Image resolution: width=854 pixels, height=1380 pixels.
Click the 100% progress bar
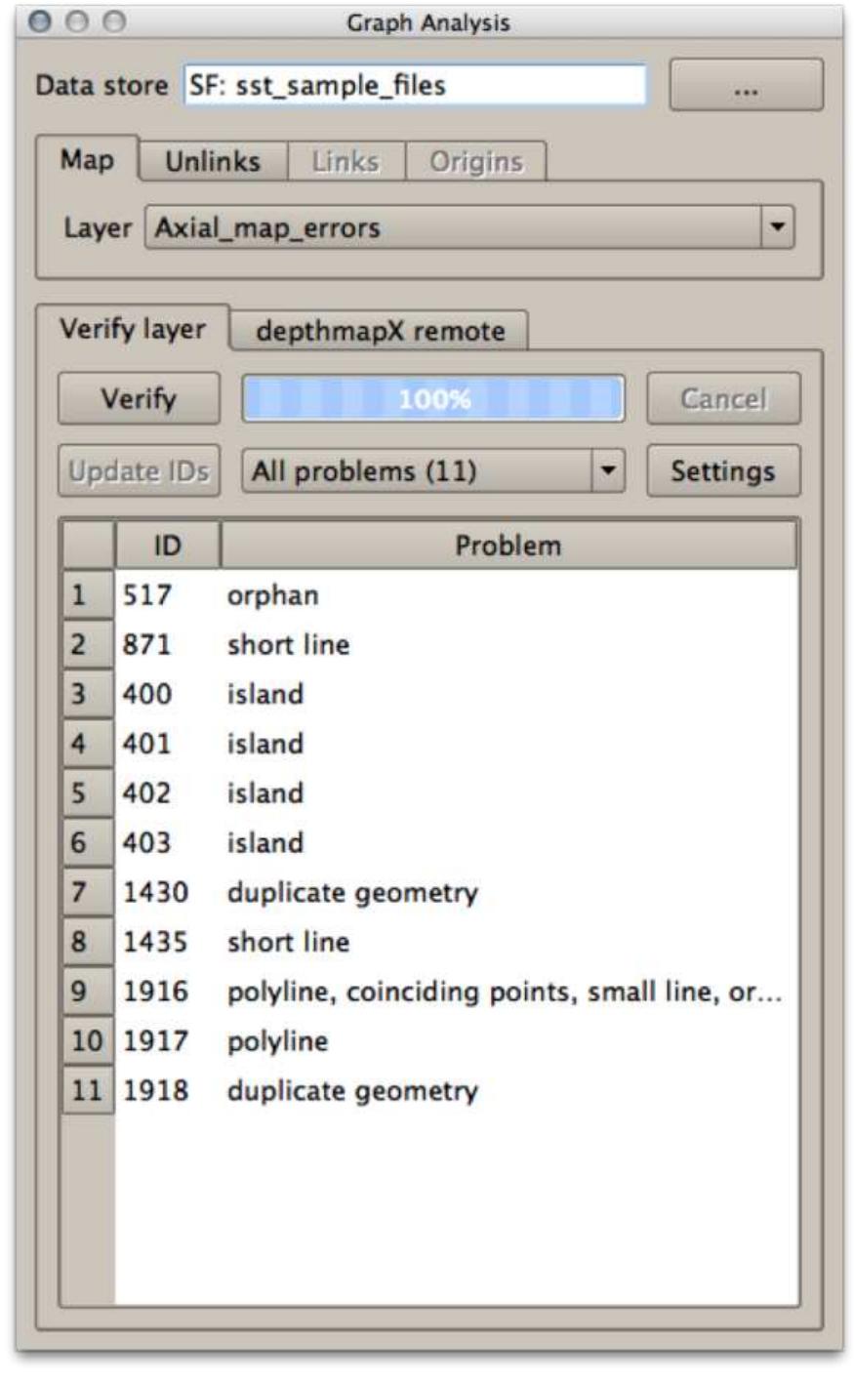pos(433,398)
